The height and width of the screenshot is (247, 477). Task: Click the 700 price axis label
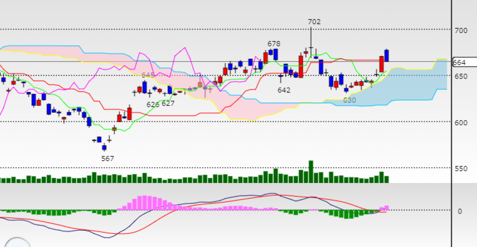pyautogui.click(x=460, y=30)
